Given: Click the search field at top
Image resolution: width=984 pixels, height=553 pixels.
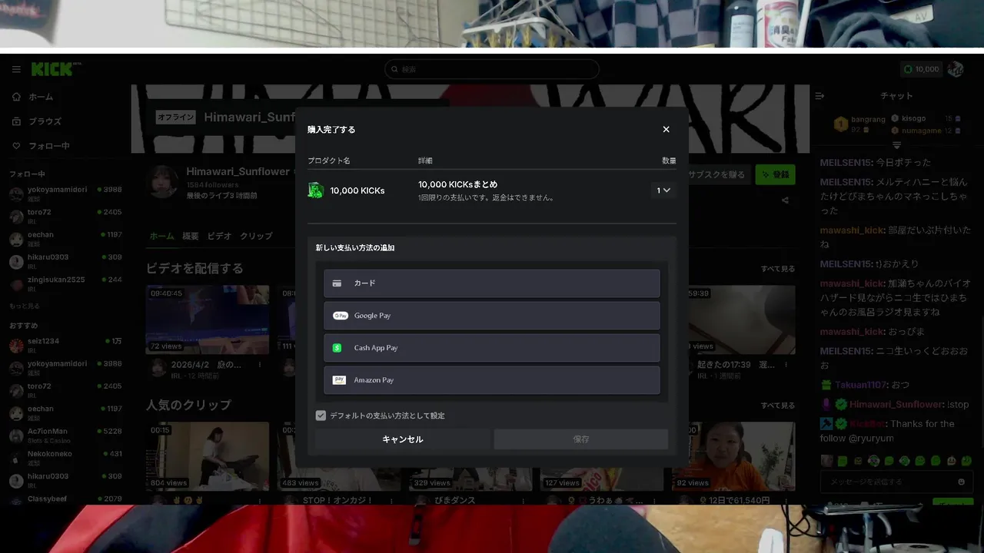Looking at the screenshot, I should 491,69.
